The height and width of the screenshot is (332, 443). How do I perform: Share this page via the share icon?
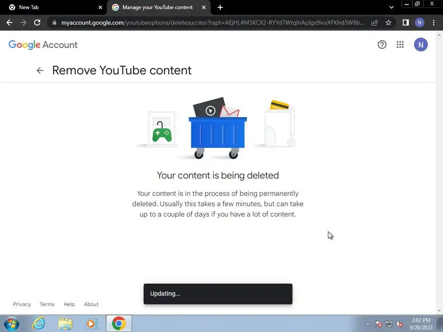pos(375,22)
